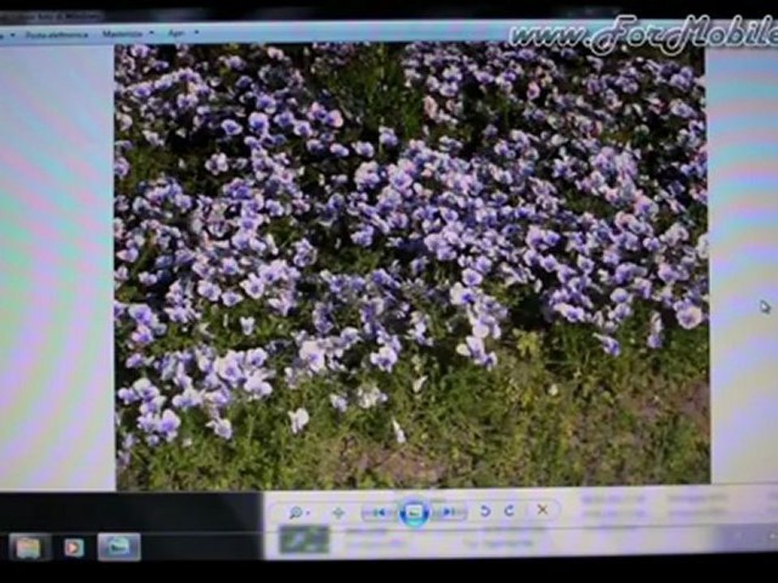
Task: Click the purple flowers photo in the viewer
Action: pyautogui.click(x=413, y=266)
